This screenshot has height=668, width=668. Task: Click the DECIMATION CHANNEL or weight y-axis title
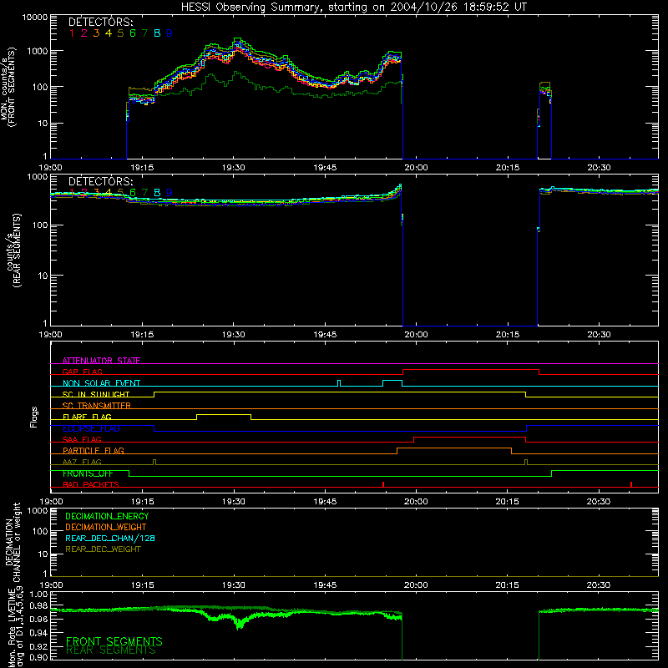click(x=13, y=542)
